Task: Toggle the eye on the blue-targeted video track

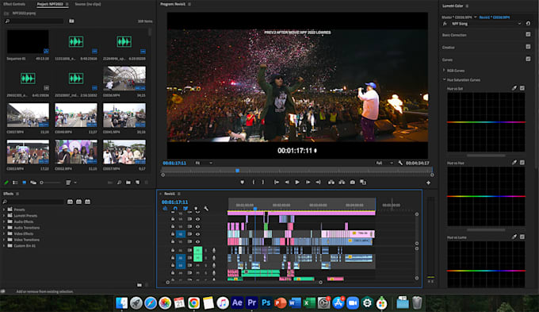Action: pos(197,234)
